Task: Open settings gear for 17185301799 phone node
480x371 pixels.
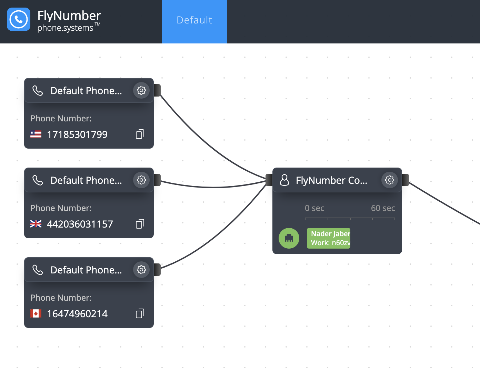Action: [141, 90]
